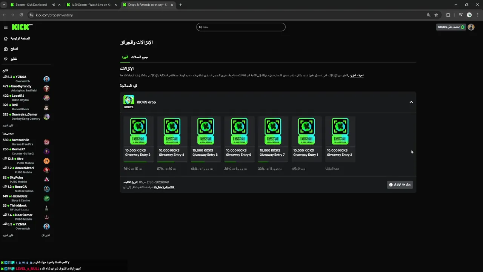The width and height of the screenshot is (483, 272).
Task: Select Giveaway Entry 6 reward card
Action: [239, 139]
